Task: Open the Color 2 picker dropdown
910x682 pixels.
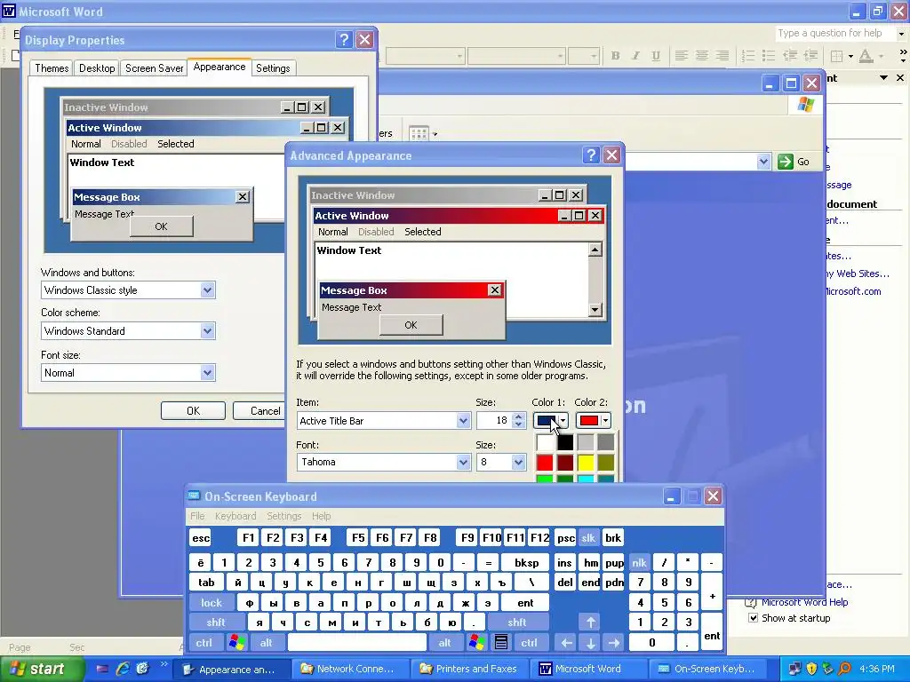Action: click(605, 420)
